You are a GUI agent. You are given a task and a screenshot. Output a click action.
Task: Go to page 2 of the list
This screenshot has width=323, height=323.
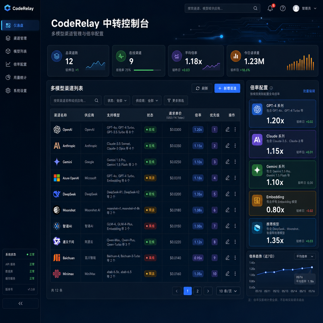click(x=197, y=291)
